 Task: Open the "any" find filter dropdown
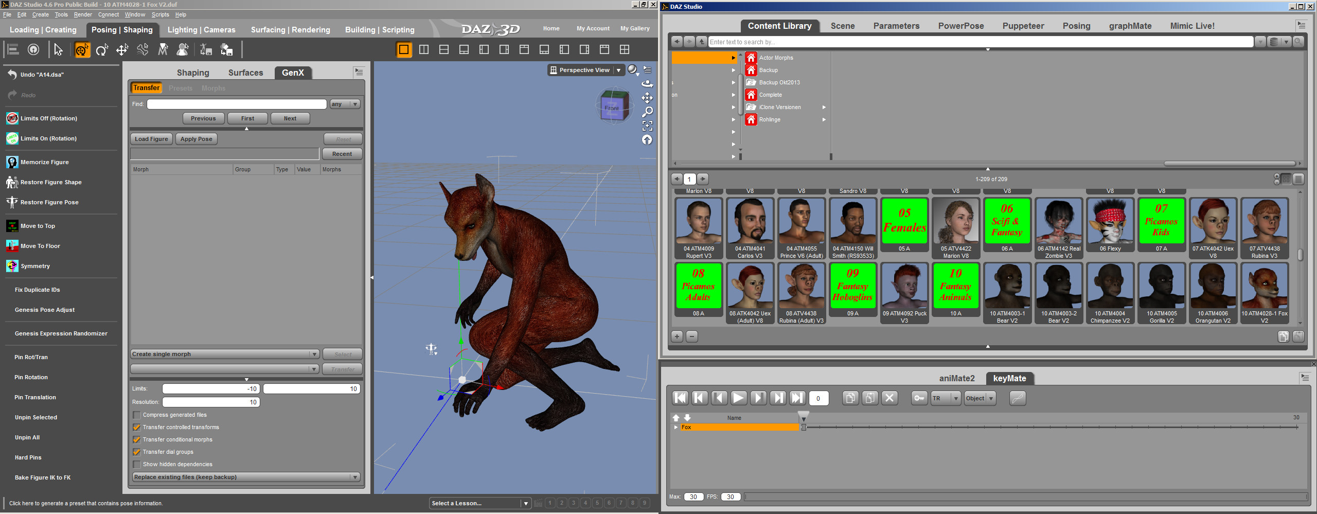pos(345,104)
